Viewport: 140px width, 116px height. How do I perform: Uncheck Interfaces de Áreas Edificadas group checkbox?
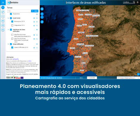click(x=11, y=30)
